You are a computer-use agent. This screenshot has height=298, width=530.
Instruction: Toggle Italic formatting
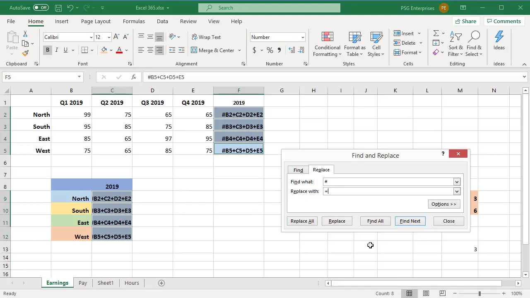[57, 50]
